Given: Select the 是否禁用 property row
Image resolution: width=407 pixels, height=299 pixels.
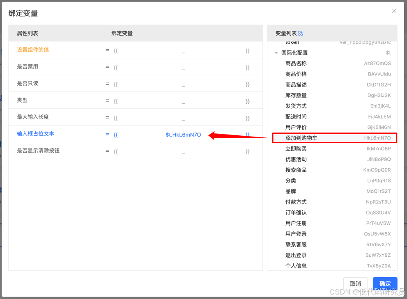Looking at the screenshot, I should (x=136, y=66).
